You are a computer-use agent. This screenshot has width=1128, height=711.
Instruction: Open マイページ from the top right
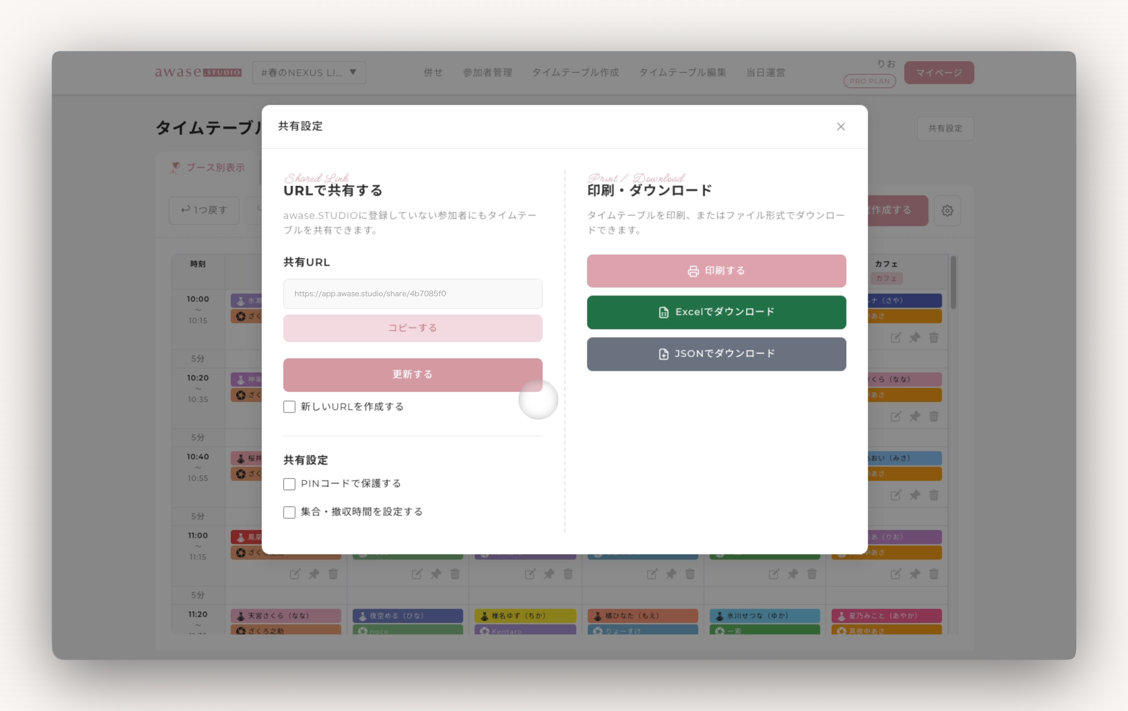(x=938, y=72)
